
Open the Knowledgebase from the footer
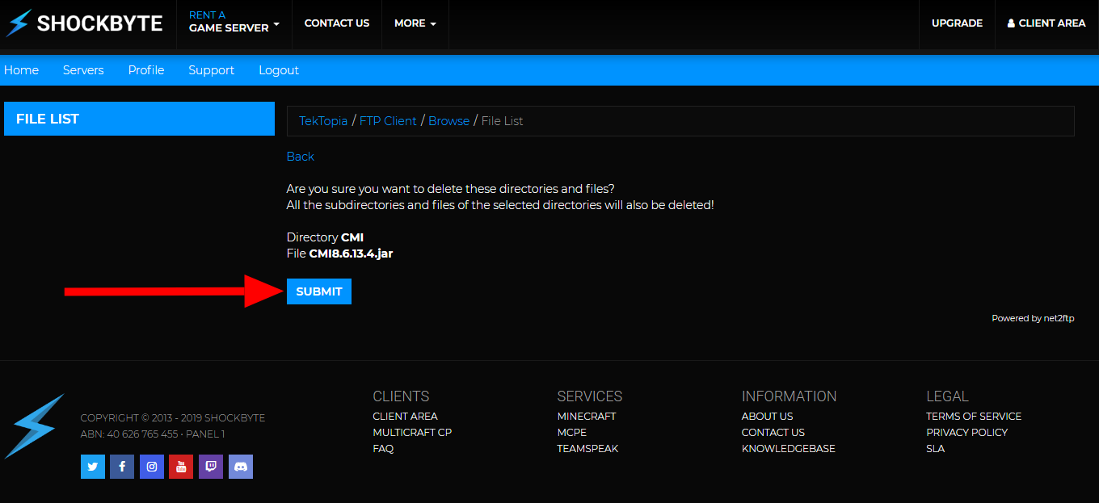788,448
